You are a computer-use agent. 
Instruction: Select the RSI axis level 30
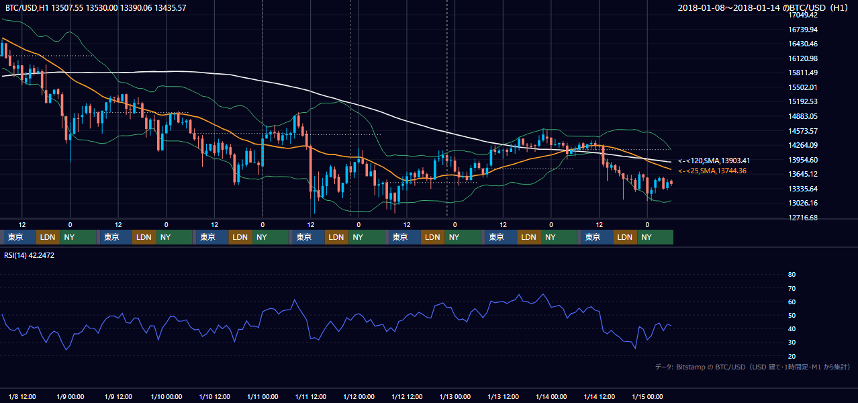(792, 343)
